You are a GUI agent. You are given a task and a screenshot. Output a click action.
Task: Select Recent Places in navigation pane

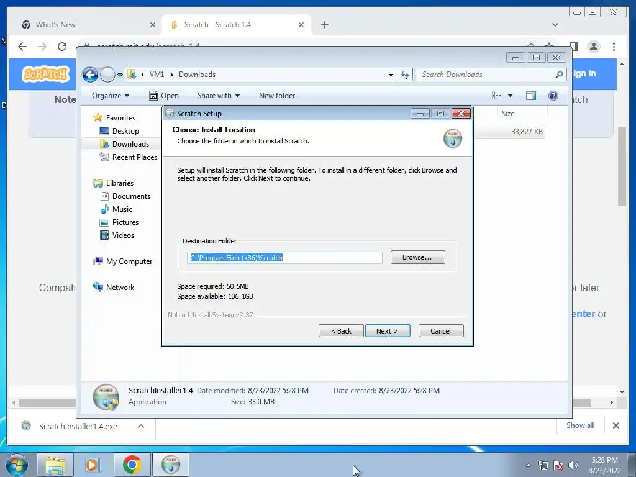[x=134, y=157]
